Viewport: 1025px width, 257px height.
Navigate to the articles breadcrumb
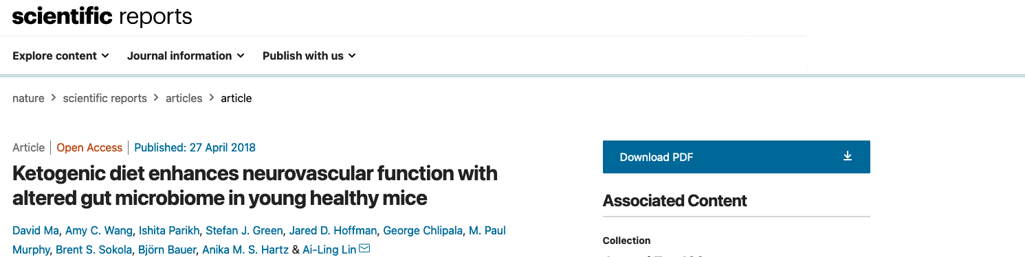pos(184,98)
